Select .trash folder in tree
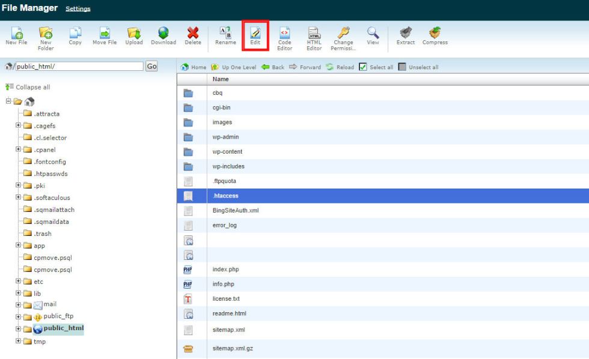 coord(37,234)
